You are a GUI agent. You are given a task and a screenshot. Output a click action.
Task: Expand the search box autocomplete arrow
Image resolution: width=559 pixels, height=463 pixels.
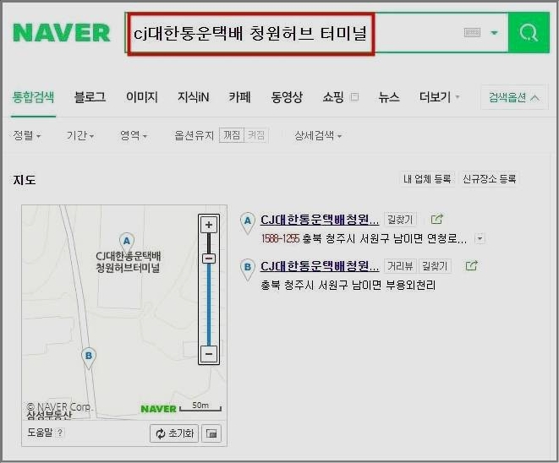tap(494, 33)
